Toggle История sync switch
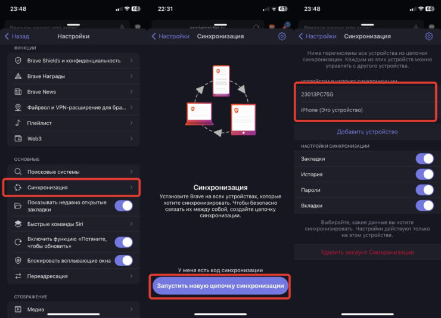The image size is (441, 318). 425,174
